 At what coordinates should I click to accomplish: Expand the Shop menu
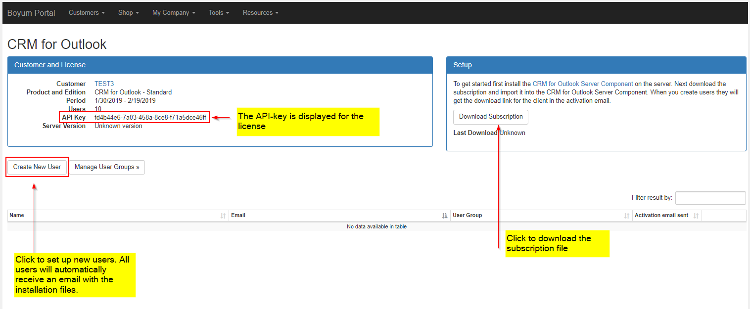(129, 13)
